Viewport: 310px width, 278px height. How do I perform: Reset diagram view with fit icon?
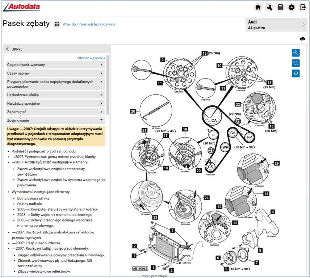pyautogui.click(x=296, y=73)
